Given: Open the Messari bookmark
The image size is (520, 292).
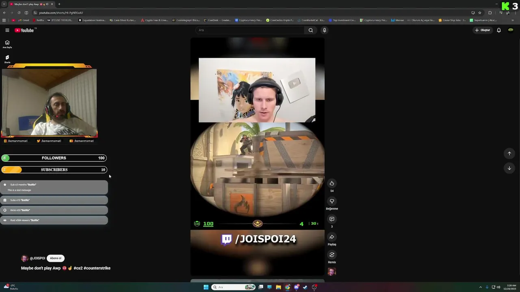Looking at the screenshot, I should [398, 20].
